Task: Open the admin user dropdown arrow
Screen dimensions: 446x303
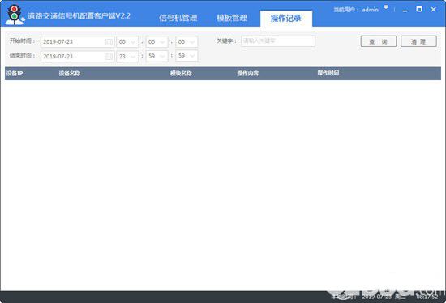Action: click(386, 7)
